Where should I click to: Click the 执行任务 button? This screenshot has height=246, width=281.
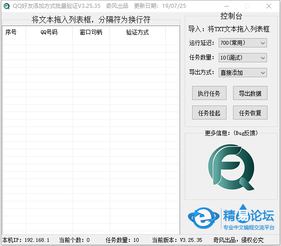point(209,93)
